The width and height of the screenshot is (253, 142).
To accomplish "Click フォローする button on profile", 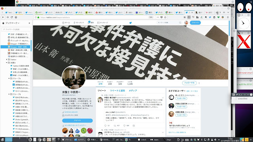I will click(189, 83).
